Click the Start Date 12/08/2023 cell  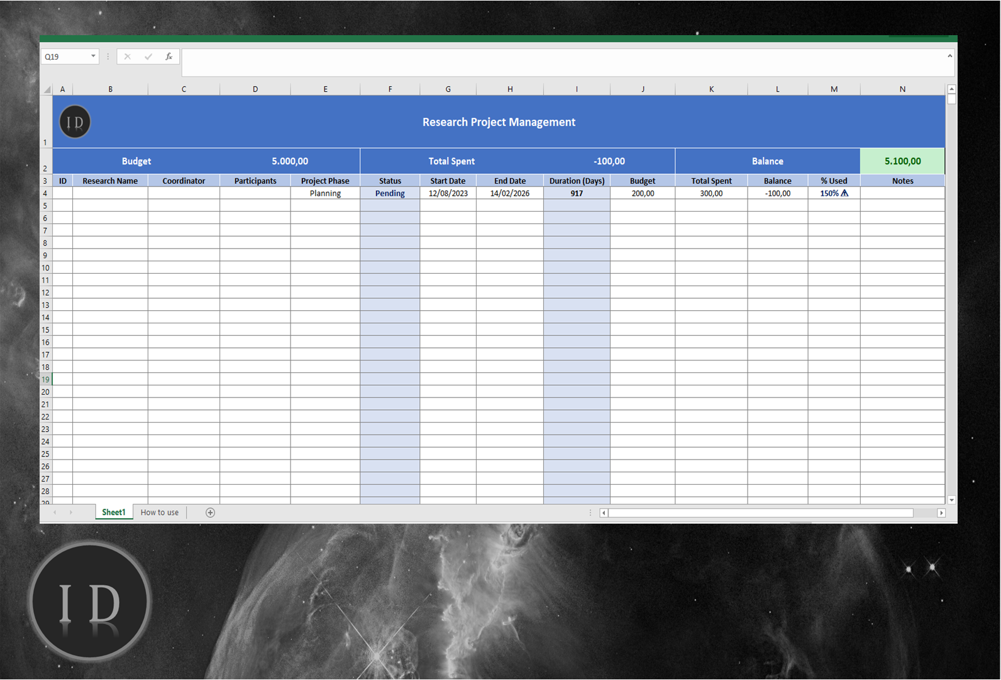coord(448,193)
